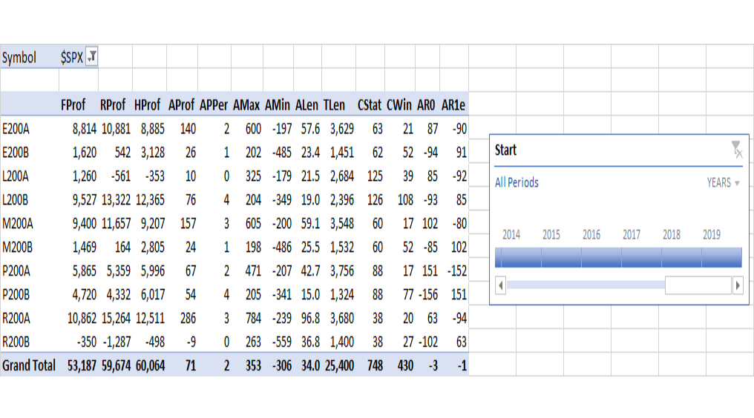Image resolution: width=754 pixels, height=418 pixels.
Task: Click the timeline scroll left arrow
Action: [x=501, y=286]
